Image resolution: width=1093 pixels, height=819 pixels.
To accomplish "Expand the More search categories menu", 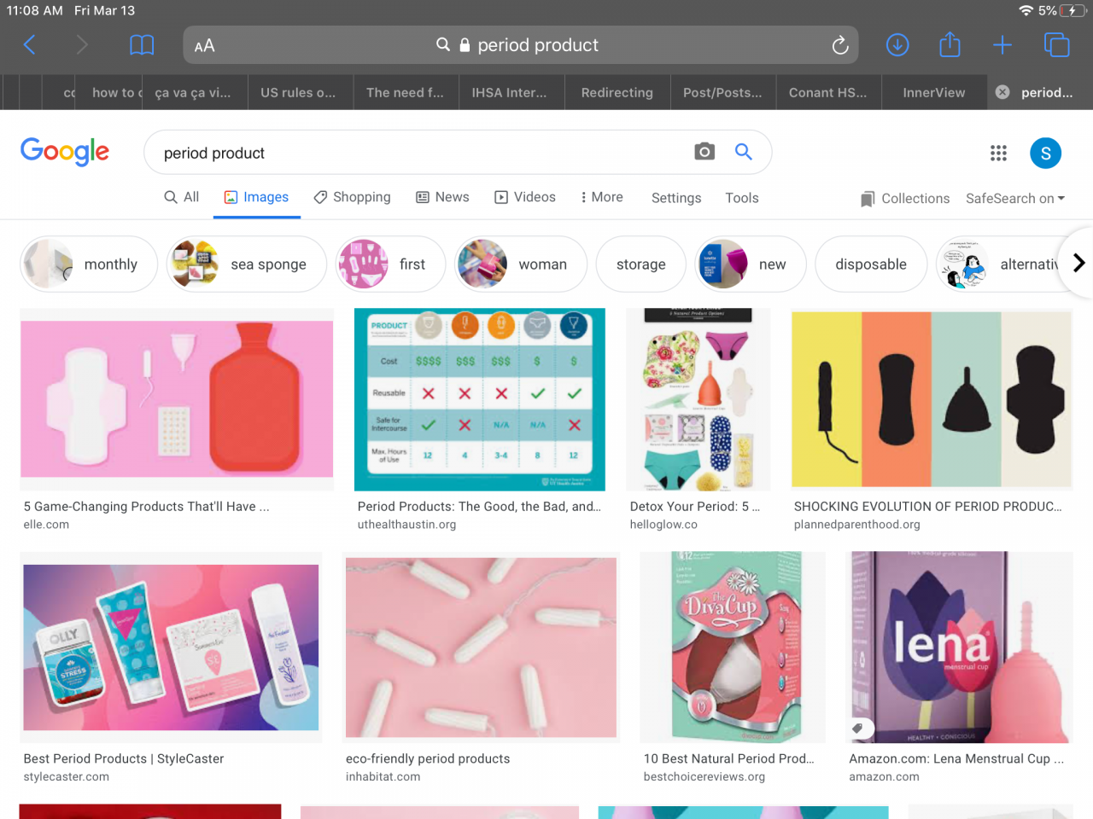I will [601, 197].
